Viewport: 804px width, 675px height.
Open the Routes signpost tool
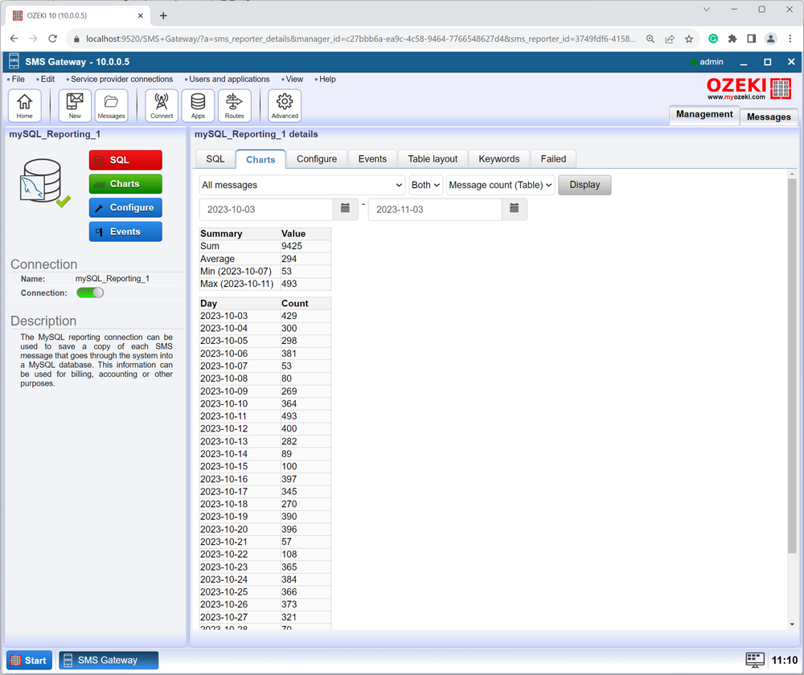click(234, 105)
